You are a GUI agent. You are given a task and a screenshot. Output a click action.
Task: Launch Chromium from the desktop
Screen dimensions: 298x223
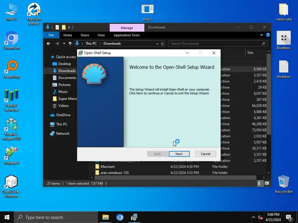(11, 40)
